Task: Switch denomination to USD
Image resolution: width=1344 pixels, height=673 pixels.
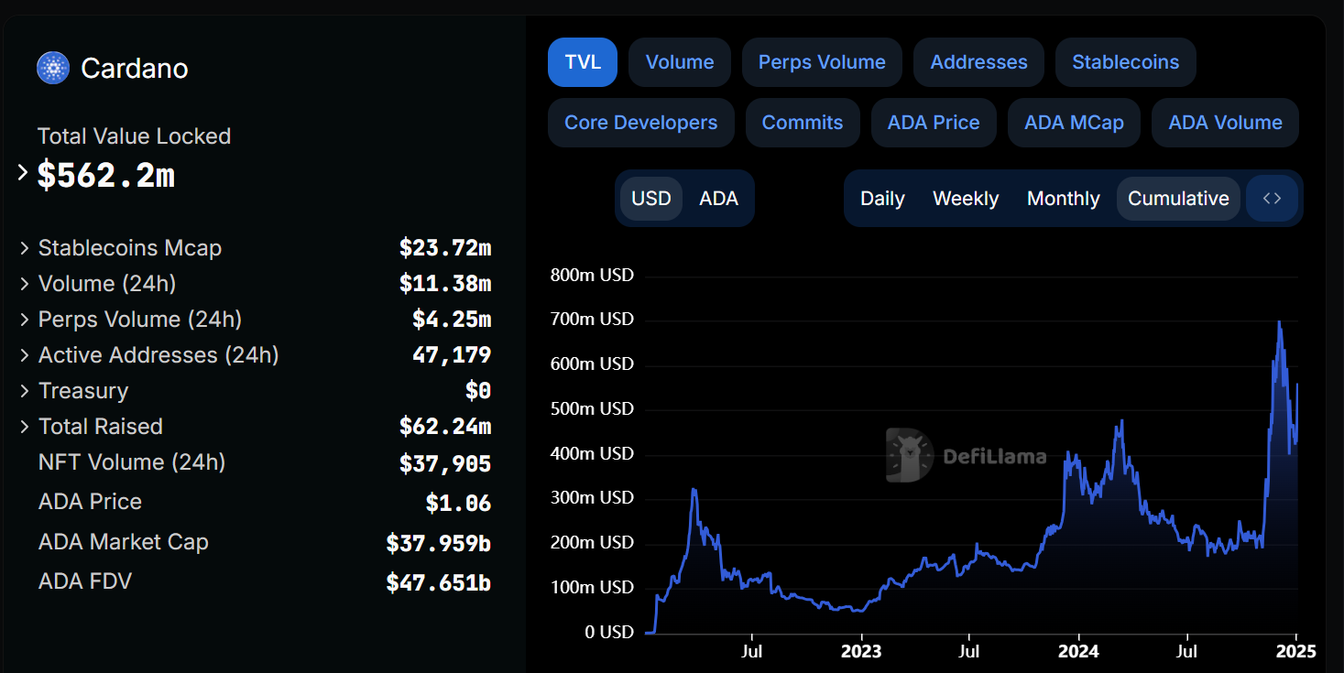Action: (651, 199)
